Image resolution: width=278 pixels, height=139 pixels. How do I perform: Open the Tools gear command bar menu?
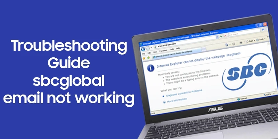click(261, 40)
